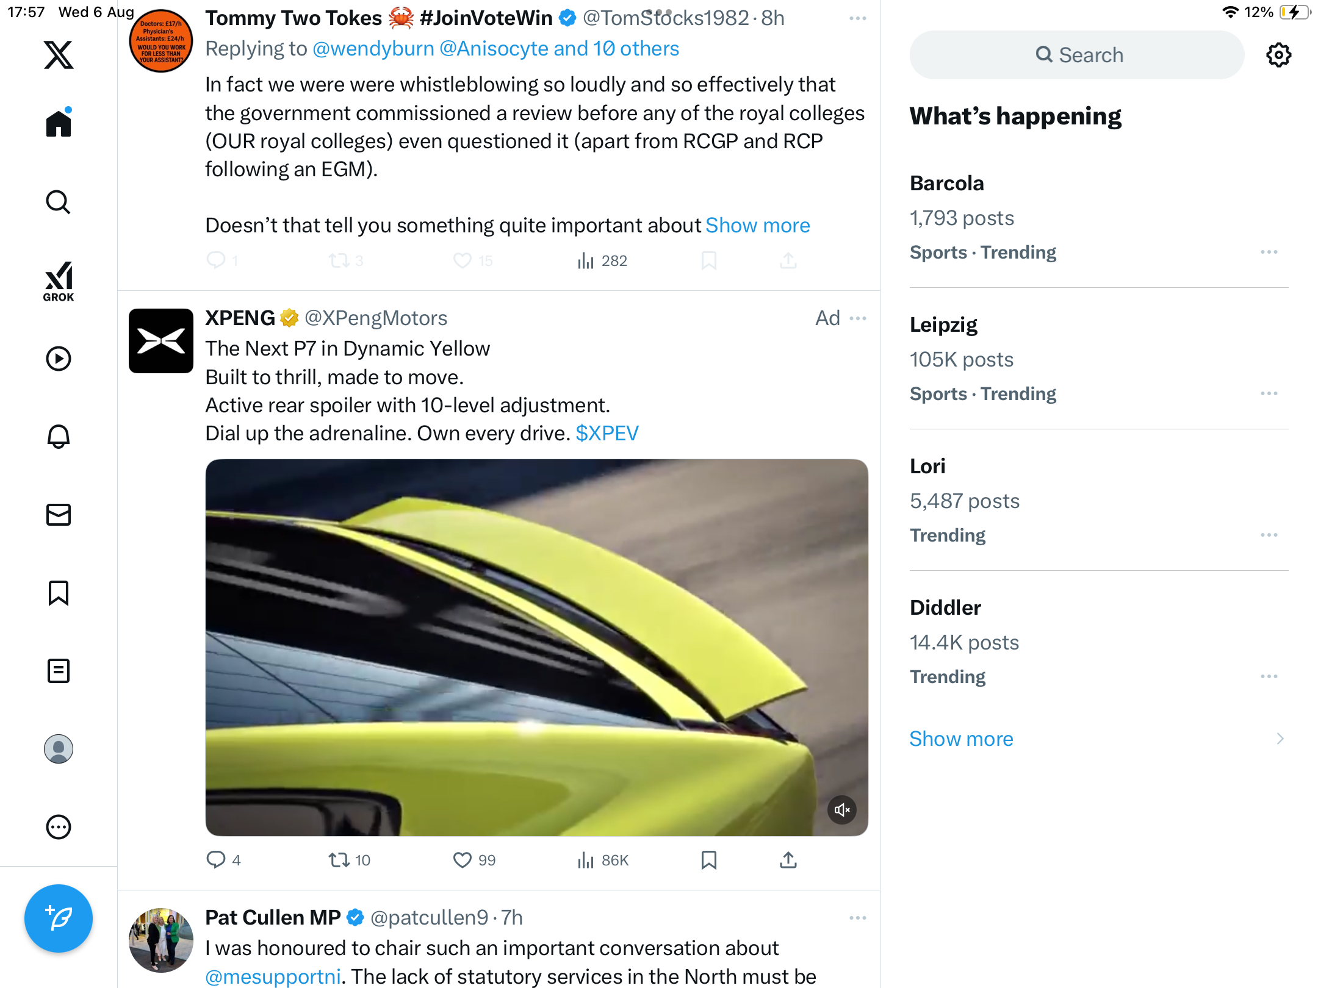Unmute the XPENG video
This screenshot has width=1318, height=988.
click(841, 810)
